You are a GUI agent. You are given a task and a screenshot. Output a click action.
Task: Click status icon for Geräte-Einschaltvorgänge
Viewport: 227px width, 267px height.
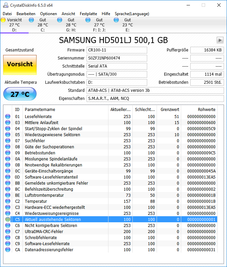(8, 171)
